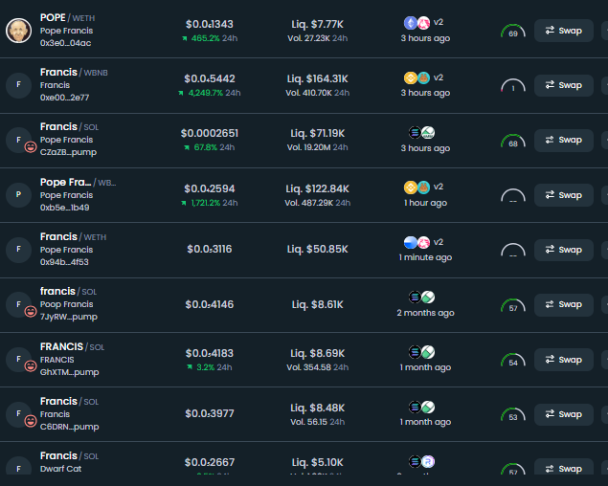The image size is (608, 486).
Task: Click the "P" avatar of Pope Fra... token
Action: click(18, 195)
